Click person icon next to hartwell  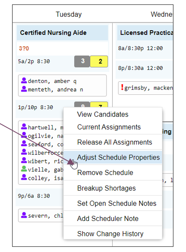click(24, 127)
